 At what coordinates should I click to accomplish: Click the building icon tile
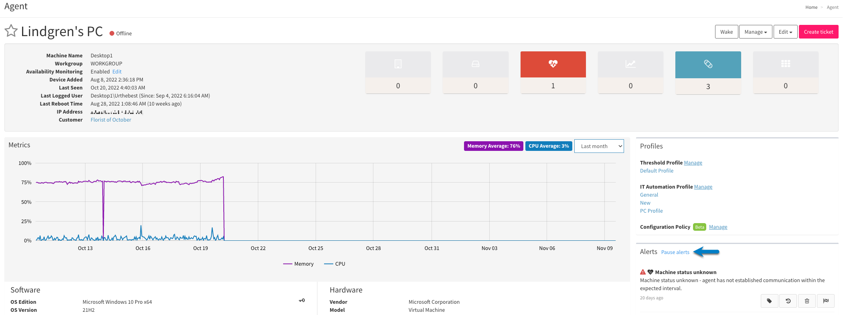point(398,72)
